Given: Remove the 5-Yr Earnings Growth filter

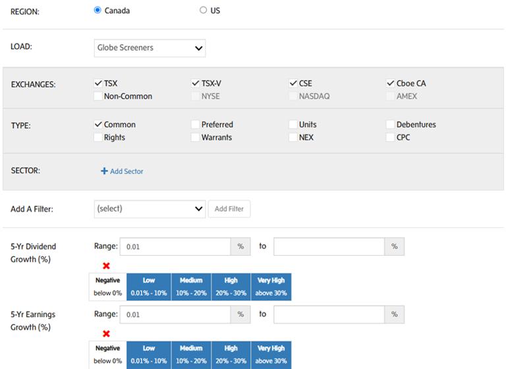Looking at the screenshot, I should (106, 333).
